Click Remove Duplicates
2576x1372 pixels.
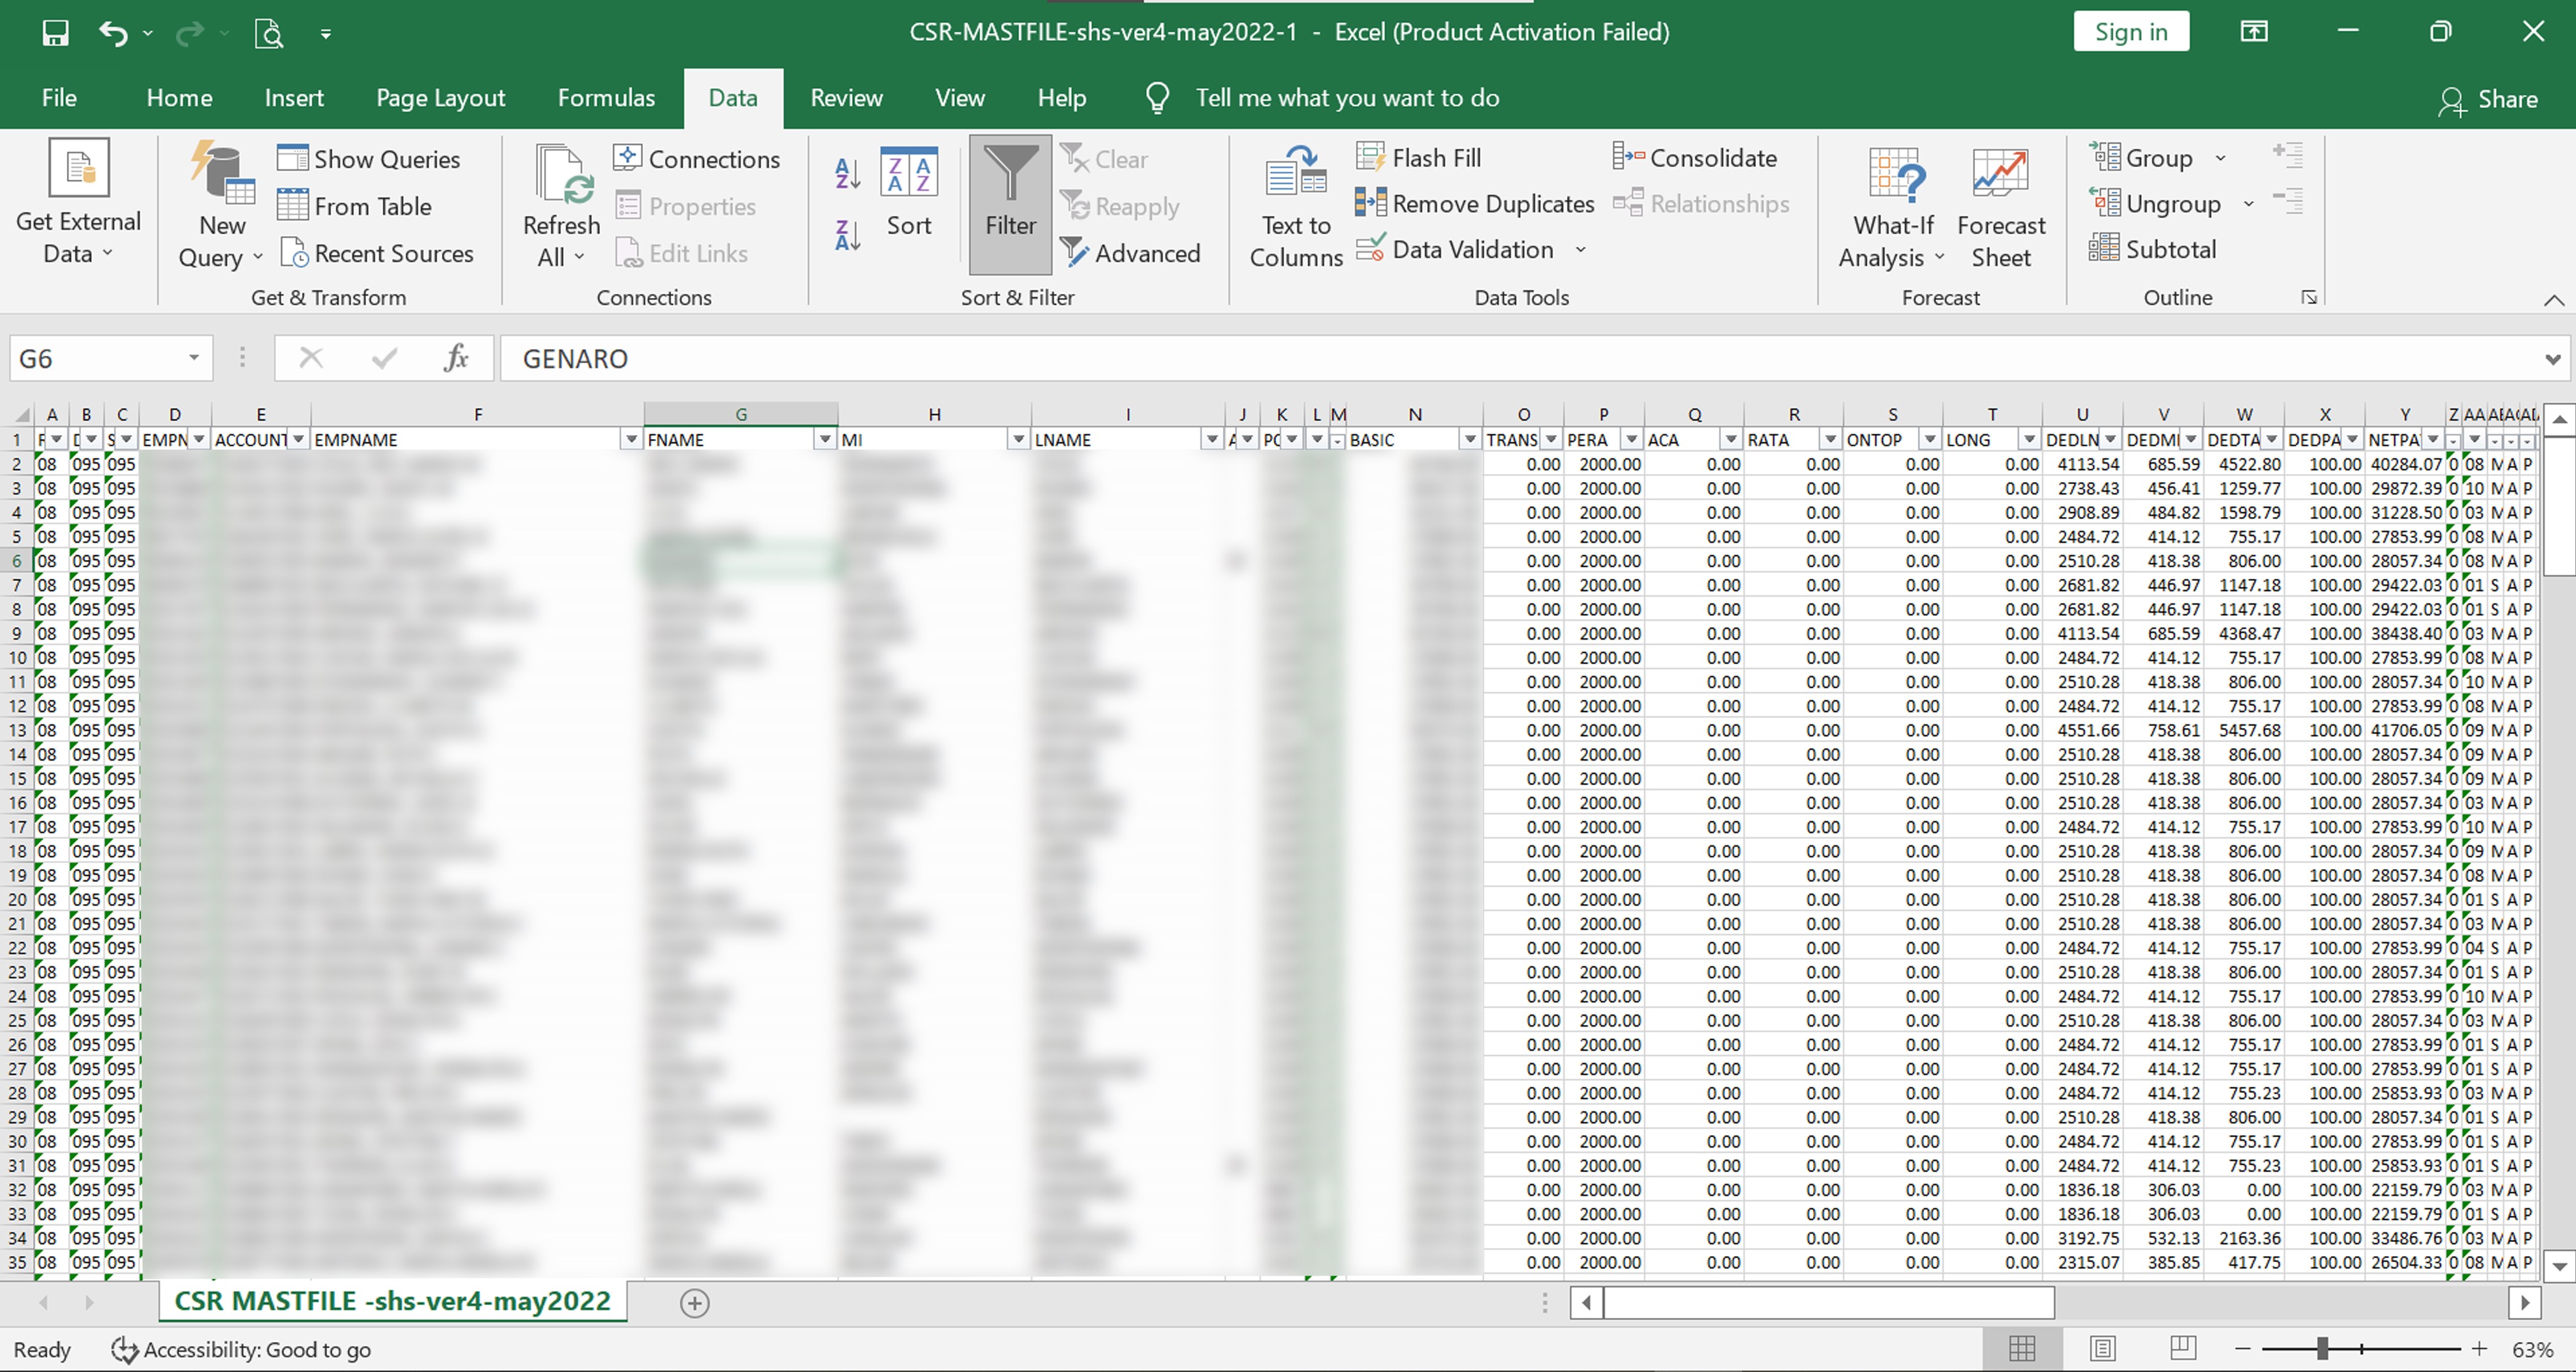coord(1475,204)
